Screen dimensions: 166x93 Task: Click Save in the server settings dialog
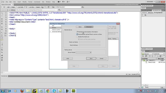[91, 58]
